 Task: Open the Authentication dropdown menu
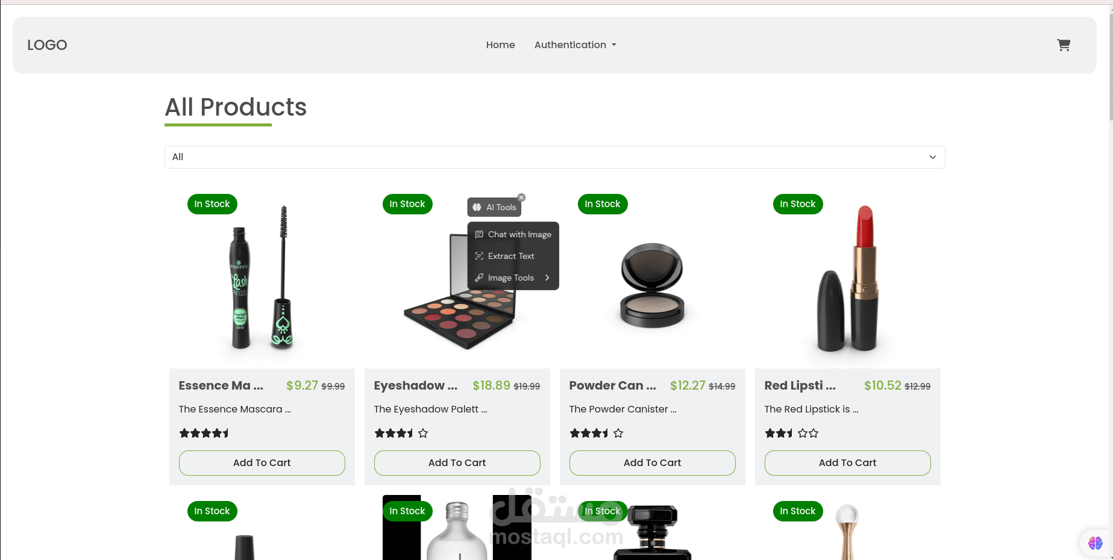[574, 45]
